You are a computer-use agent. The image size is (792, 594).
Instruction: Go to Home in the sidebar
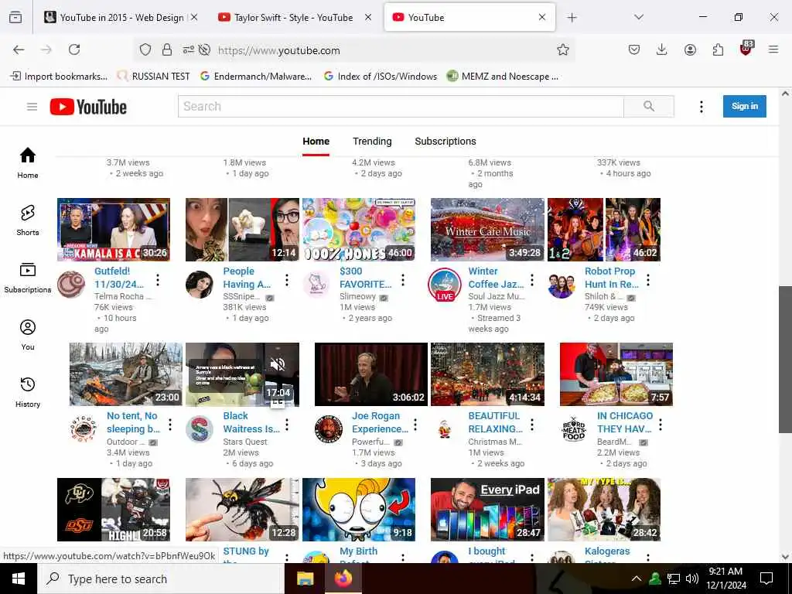click(x=28, y=162)
